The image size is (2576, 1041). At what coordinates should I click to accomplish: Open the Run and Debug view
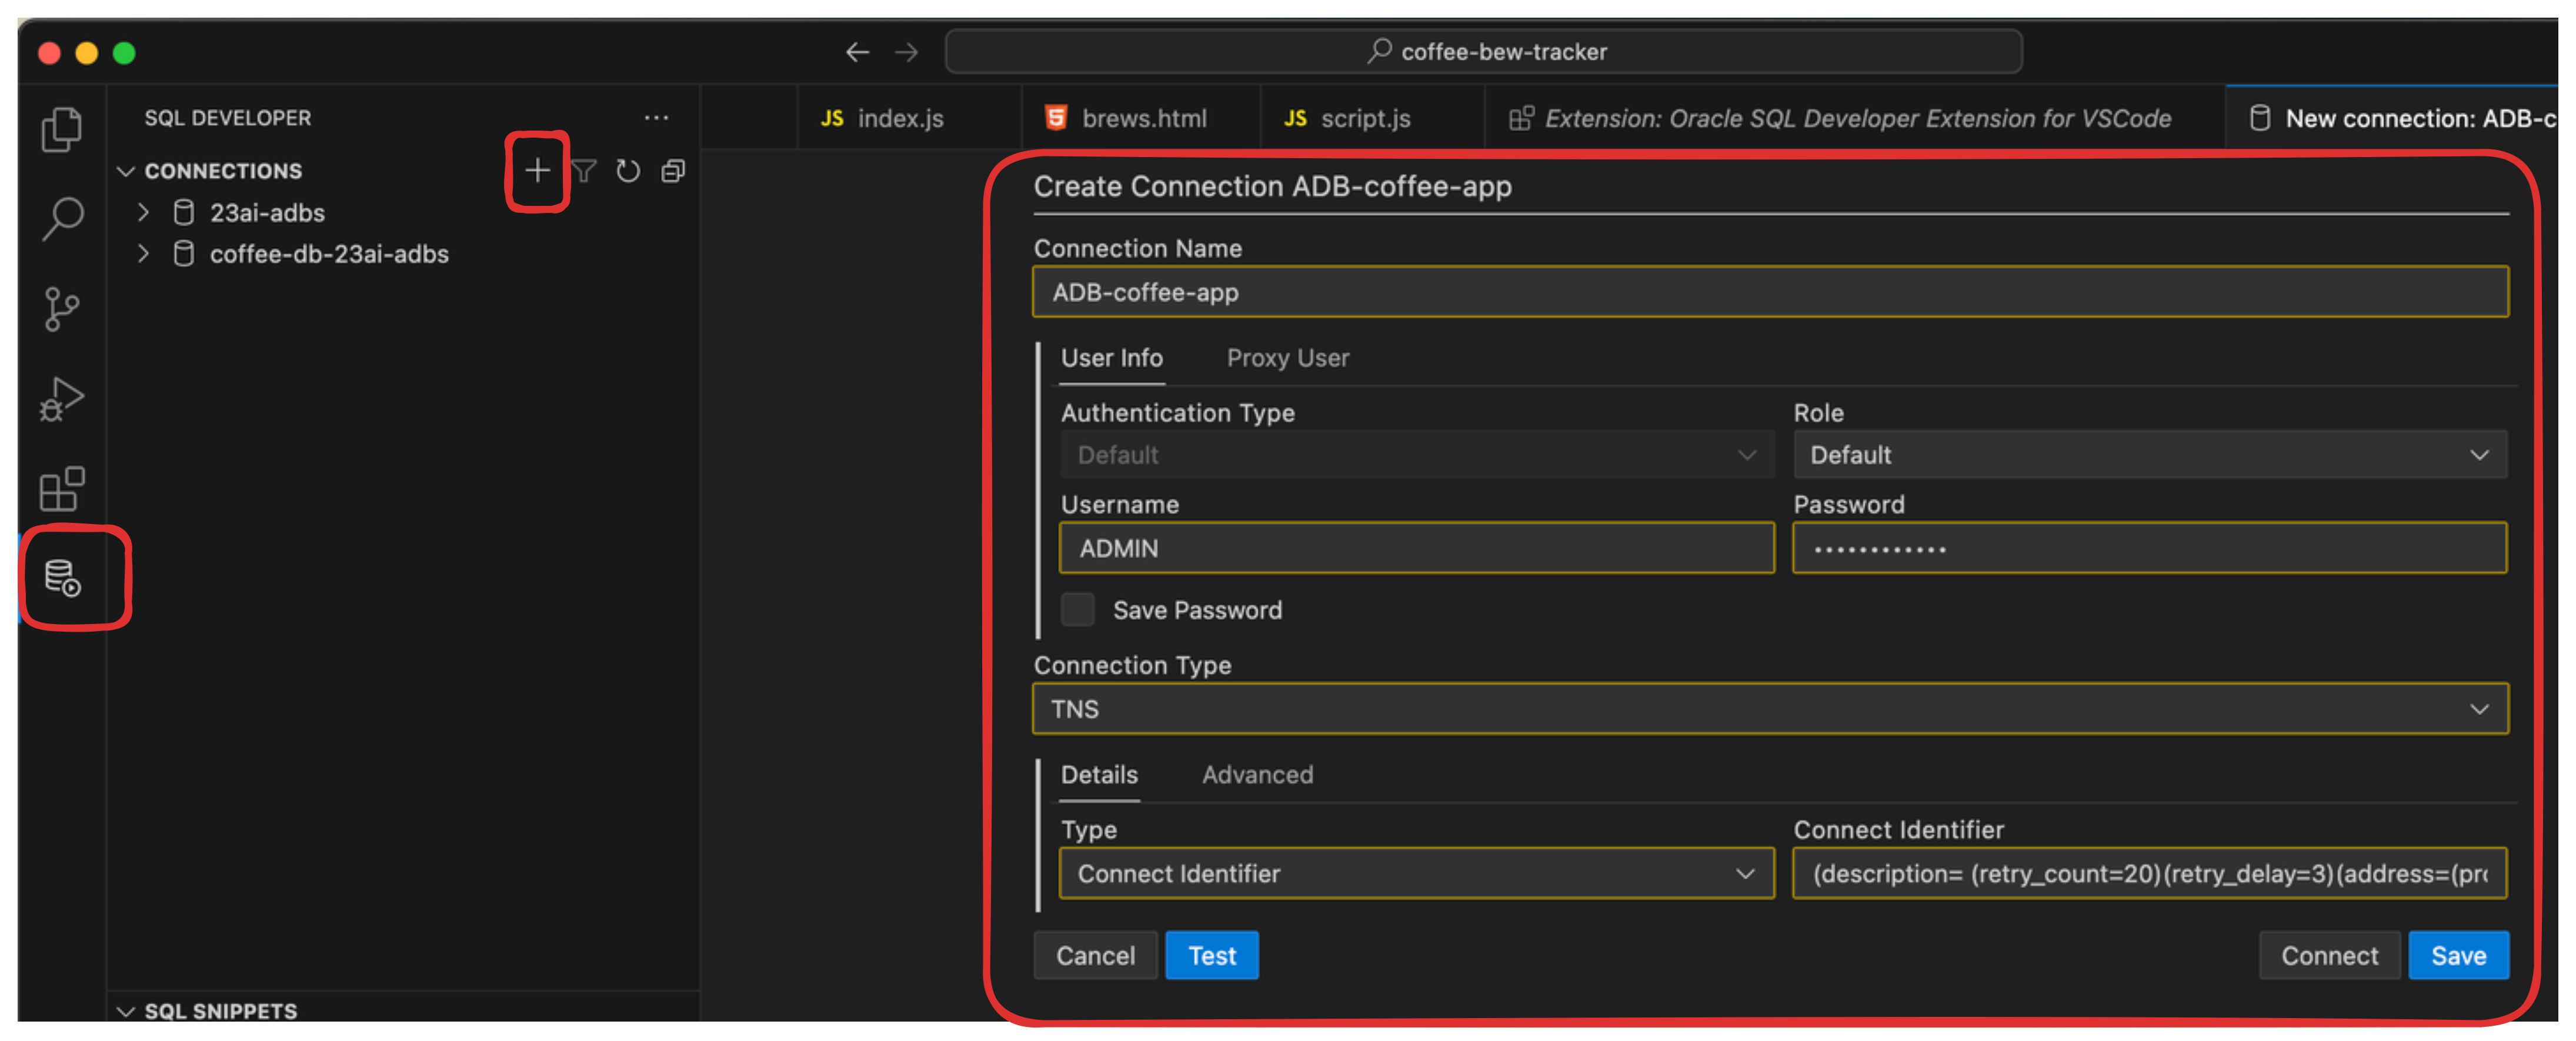(62, 399)
